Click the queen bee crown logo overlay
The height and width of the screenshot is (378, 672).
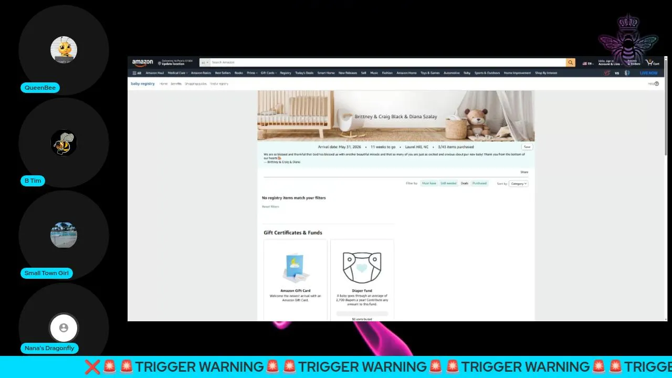pyautogui.click(x=628, y=39)
